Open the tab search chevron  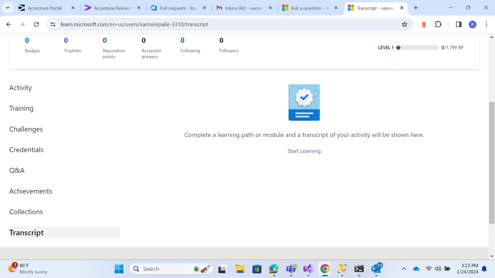[7, 8]
